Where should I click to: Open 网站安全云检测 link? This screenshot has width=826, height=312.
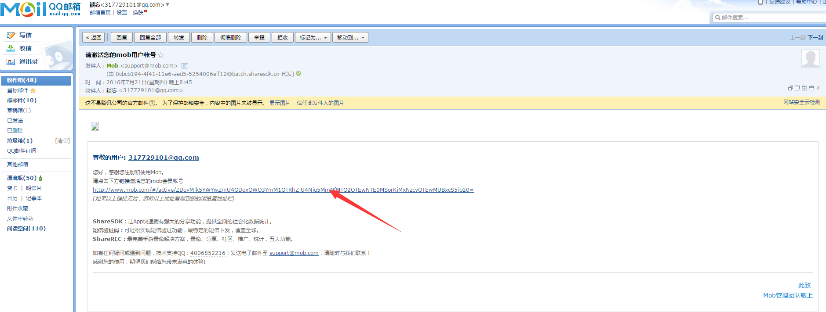(x=802, y=102)
